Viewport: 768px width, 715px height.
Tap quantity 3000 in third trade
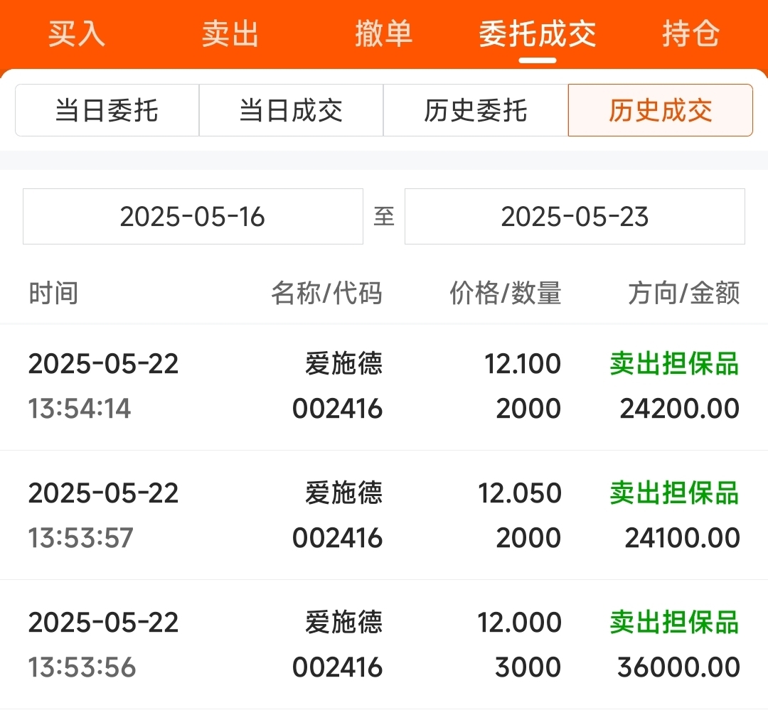pyautogui.click(x=528, y=667)
